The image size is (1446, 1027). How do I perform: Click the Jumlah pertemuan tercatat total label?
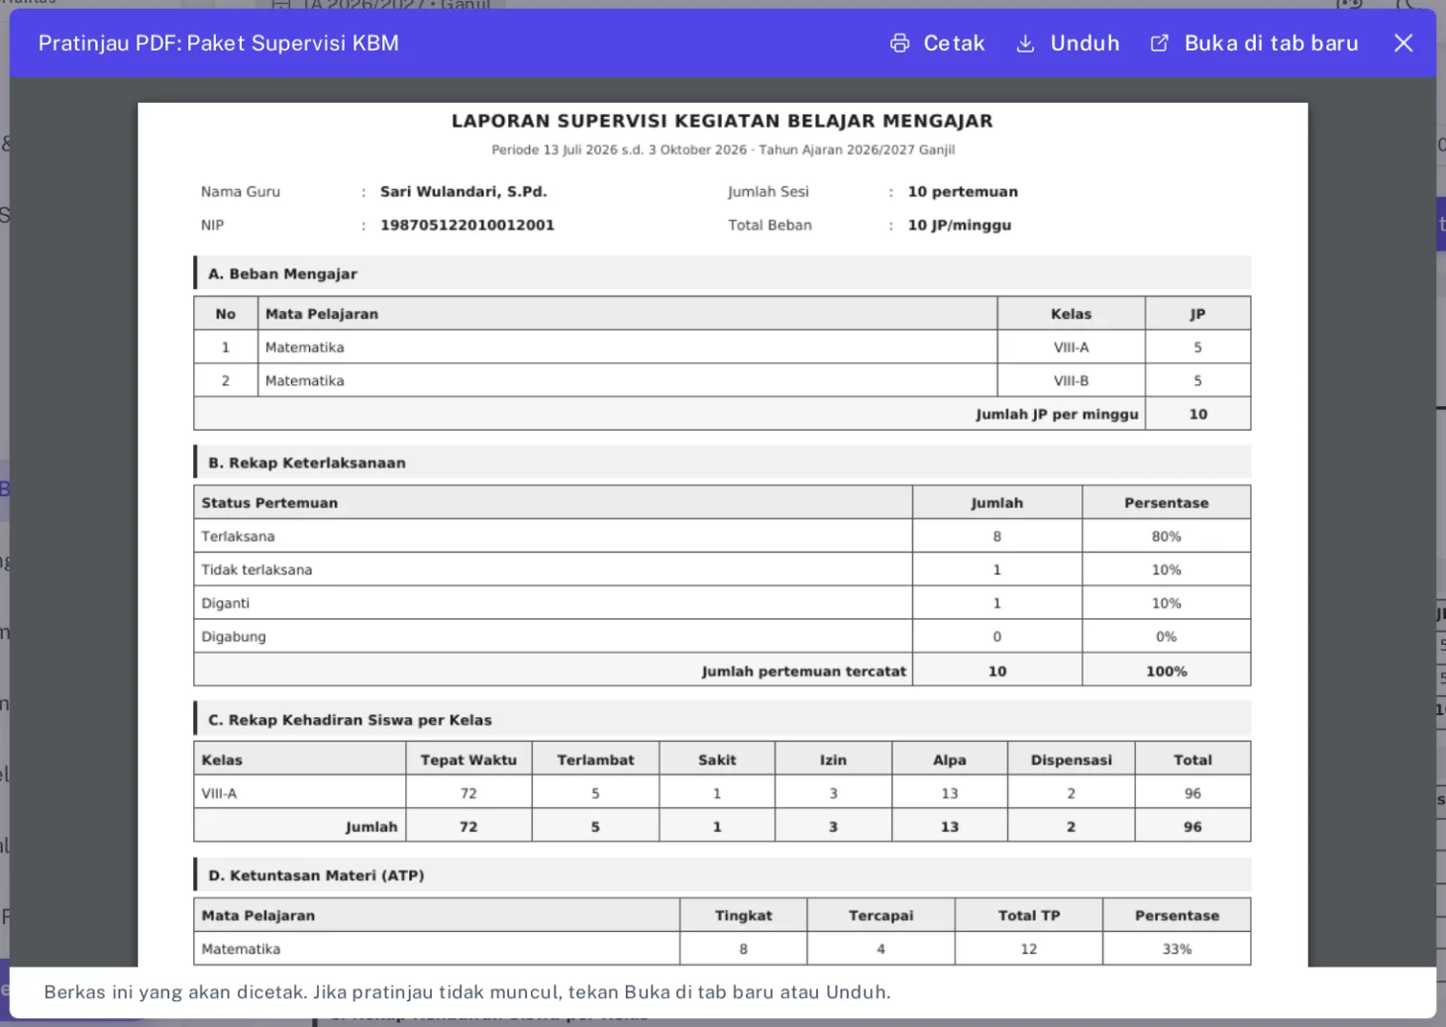tap(803, 671)
